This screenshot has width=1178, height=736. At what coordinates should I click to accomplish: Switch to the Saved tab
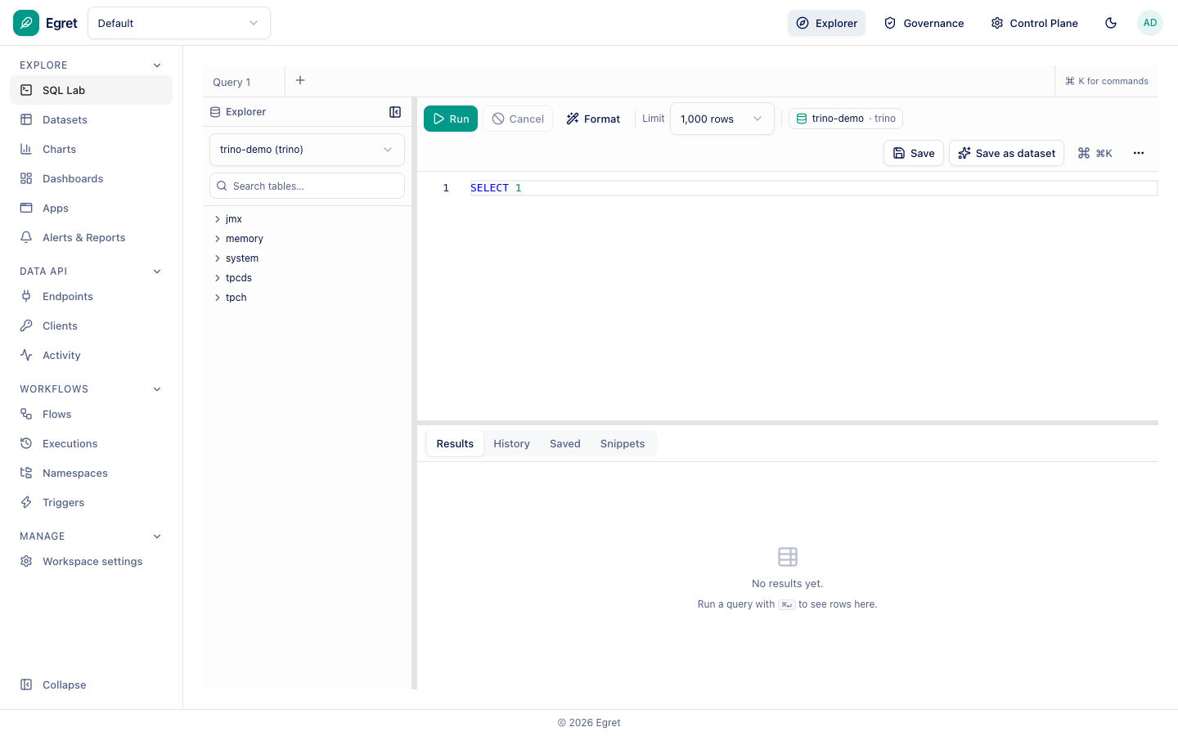coord(565,443)
